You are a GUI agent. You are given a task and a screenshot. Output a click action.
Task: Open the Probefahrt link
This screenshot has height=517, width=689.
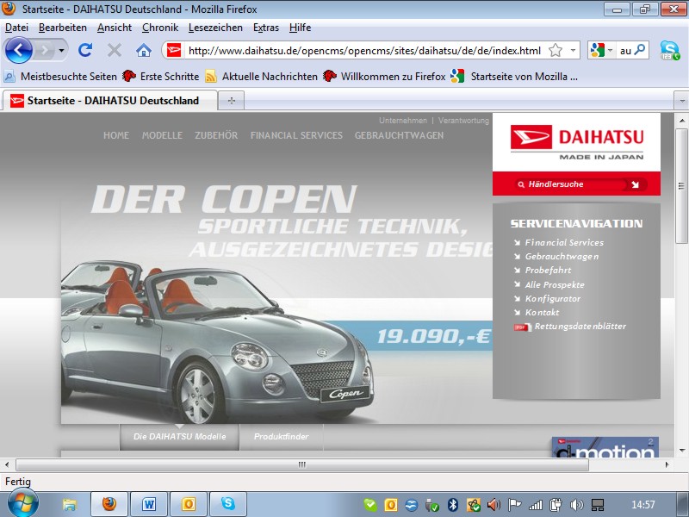[x=548, y=271]
